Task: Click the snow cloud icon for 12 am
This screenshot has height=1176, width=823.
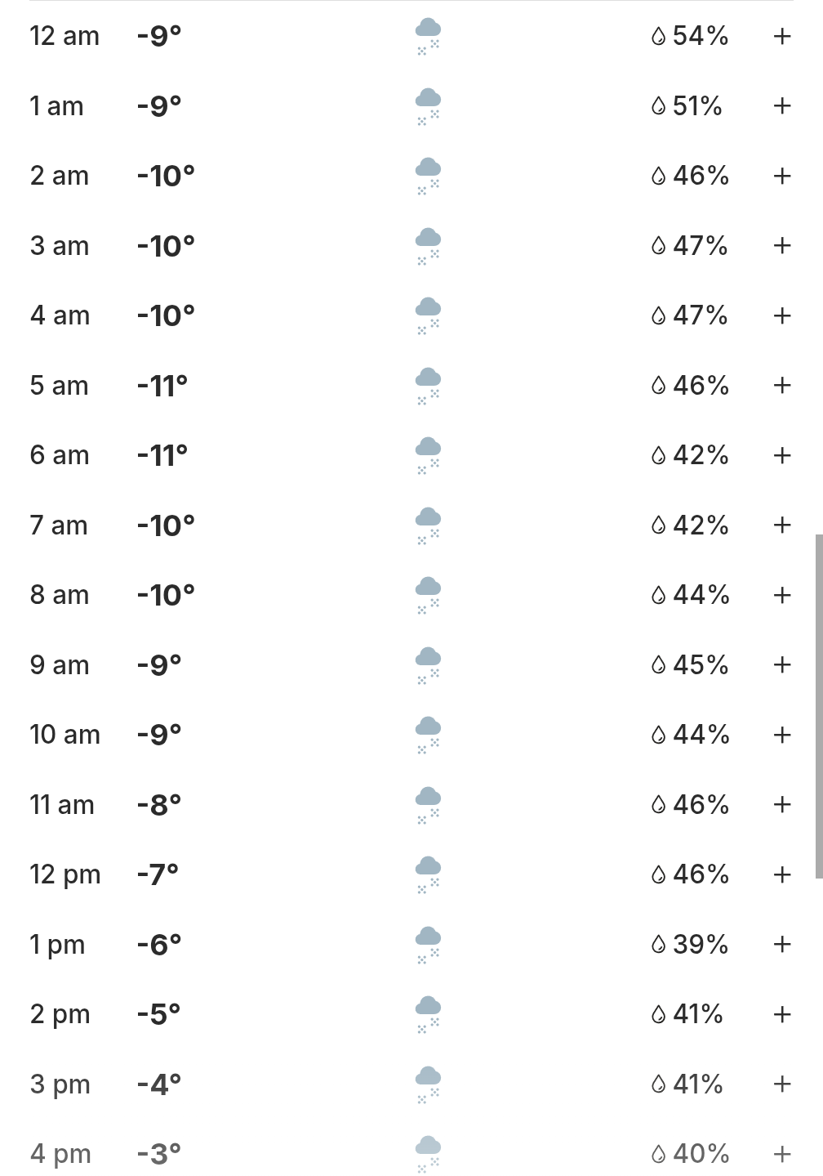Action: pyautogui.click(x=428, y=37)
